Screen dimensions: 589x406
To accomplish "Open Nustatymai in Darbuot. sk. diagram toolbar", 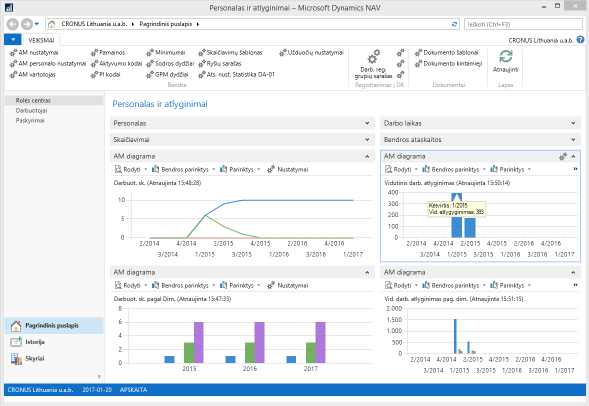I will click(287, 169).
